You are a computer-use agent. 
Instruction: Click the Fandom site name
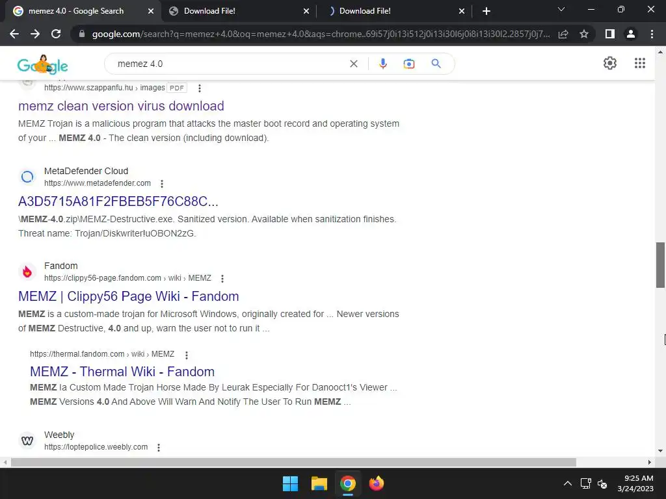(x=60, y=266)
